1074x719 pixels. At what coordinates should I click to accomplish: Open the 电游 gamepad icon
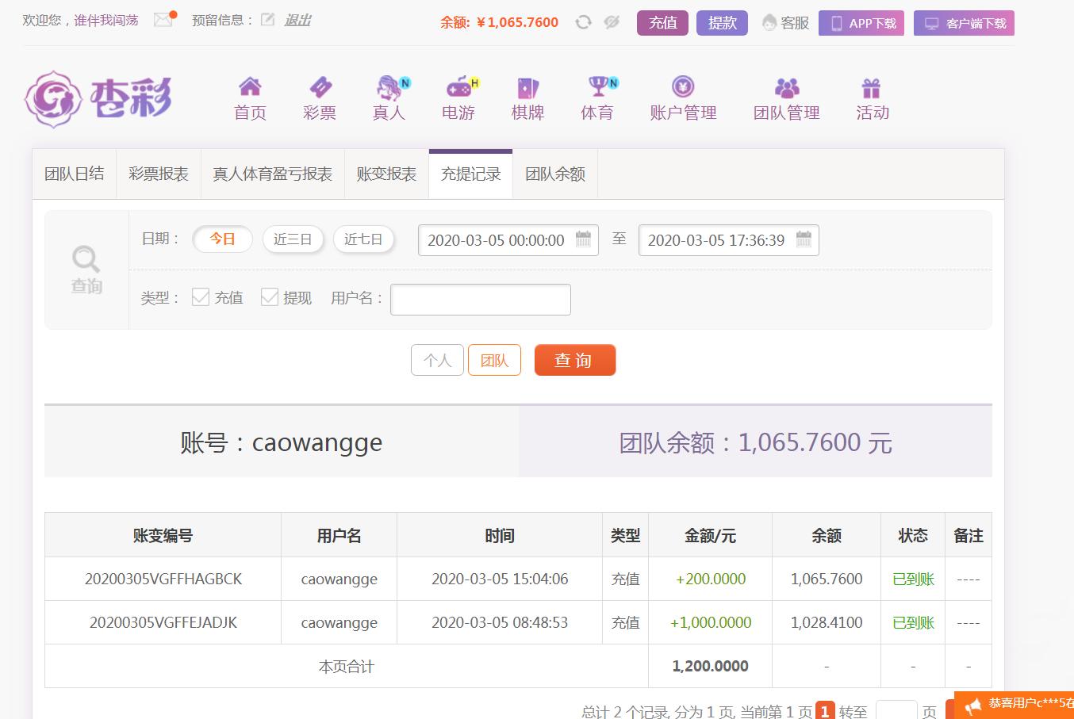pyautogui.click(x=458, y=86)
